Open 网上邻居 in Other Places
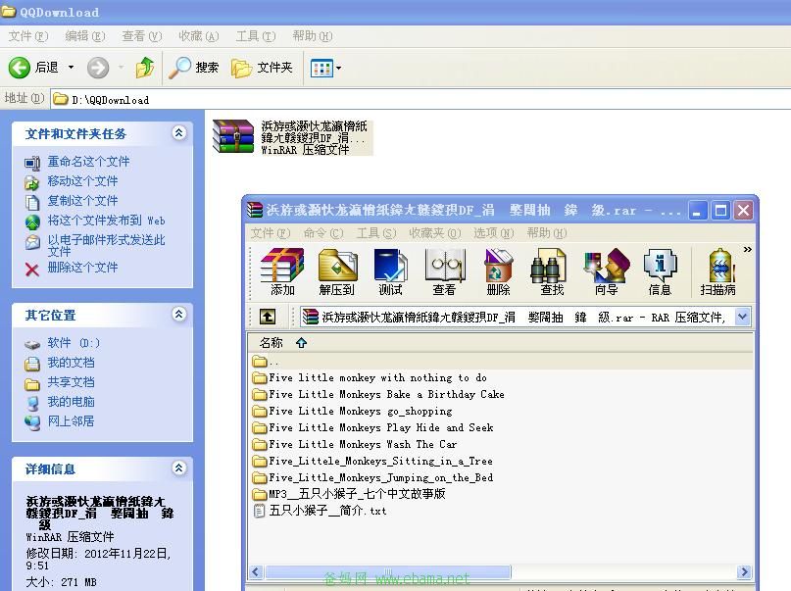 point(71,421)
